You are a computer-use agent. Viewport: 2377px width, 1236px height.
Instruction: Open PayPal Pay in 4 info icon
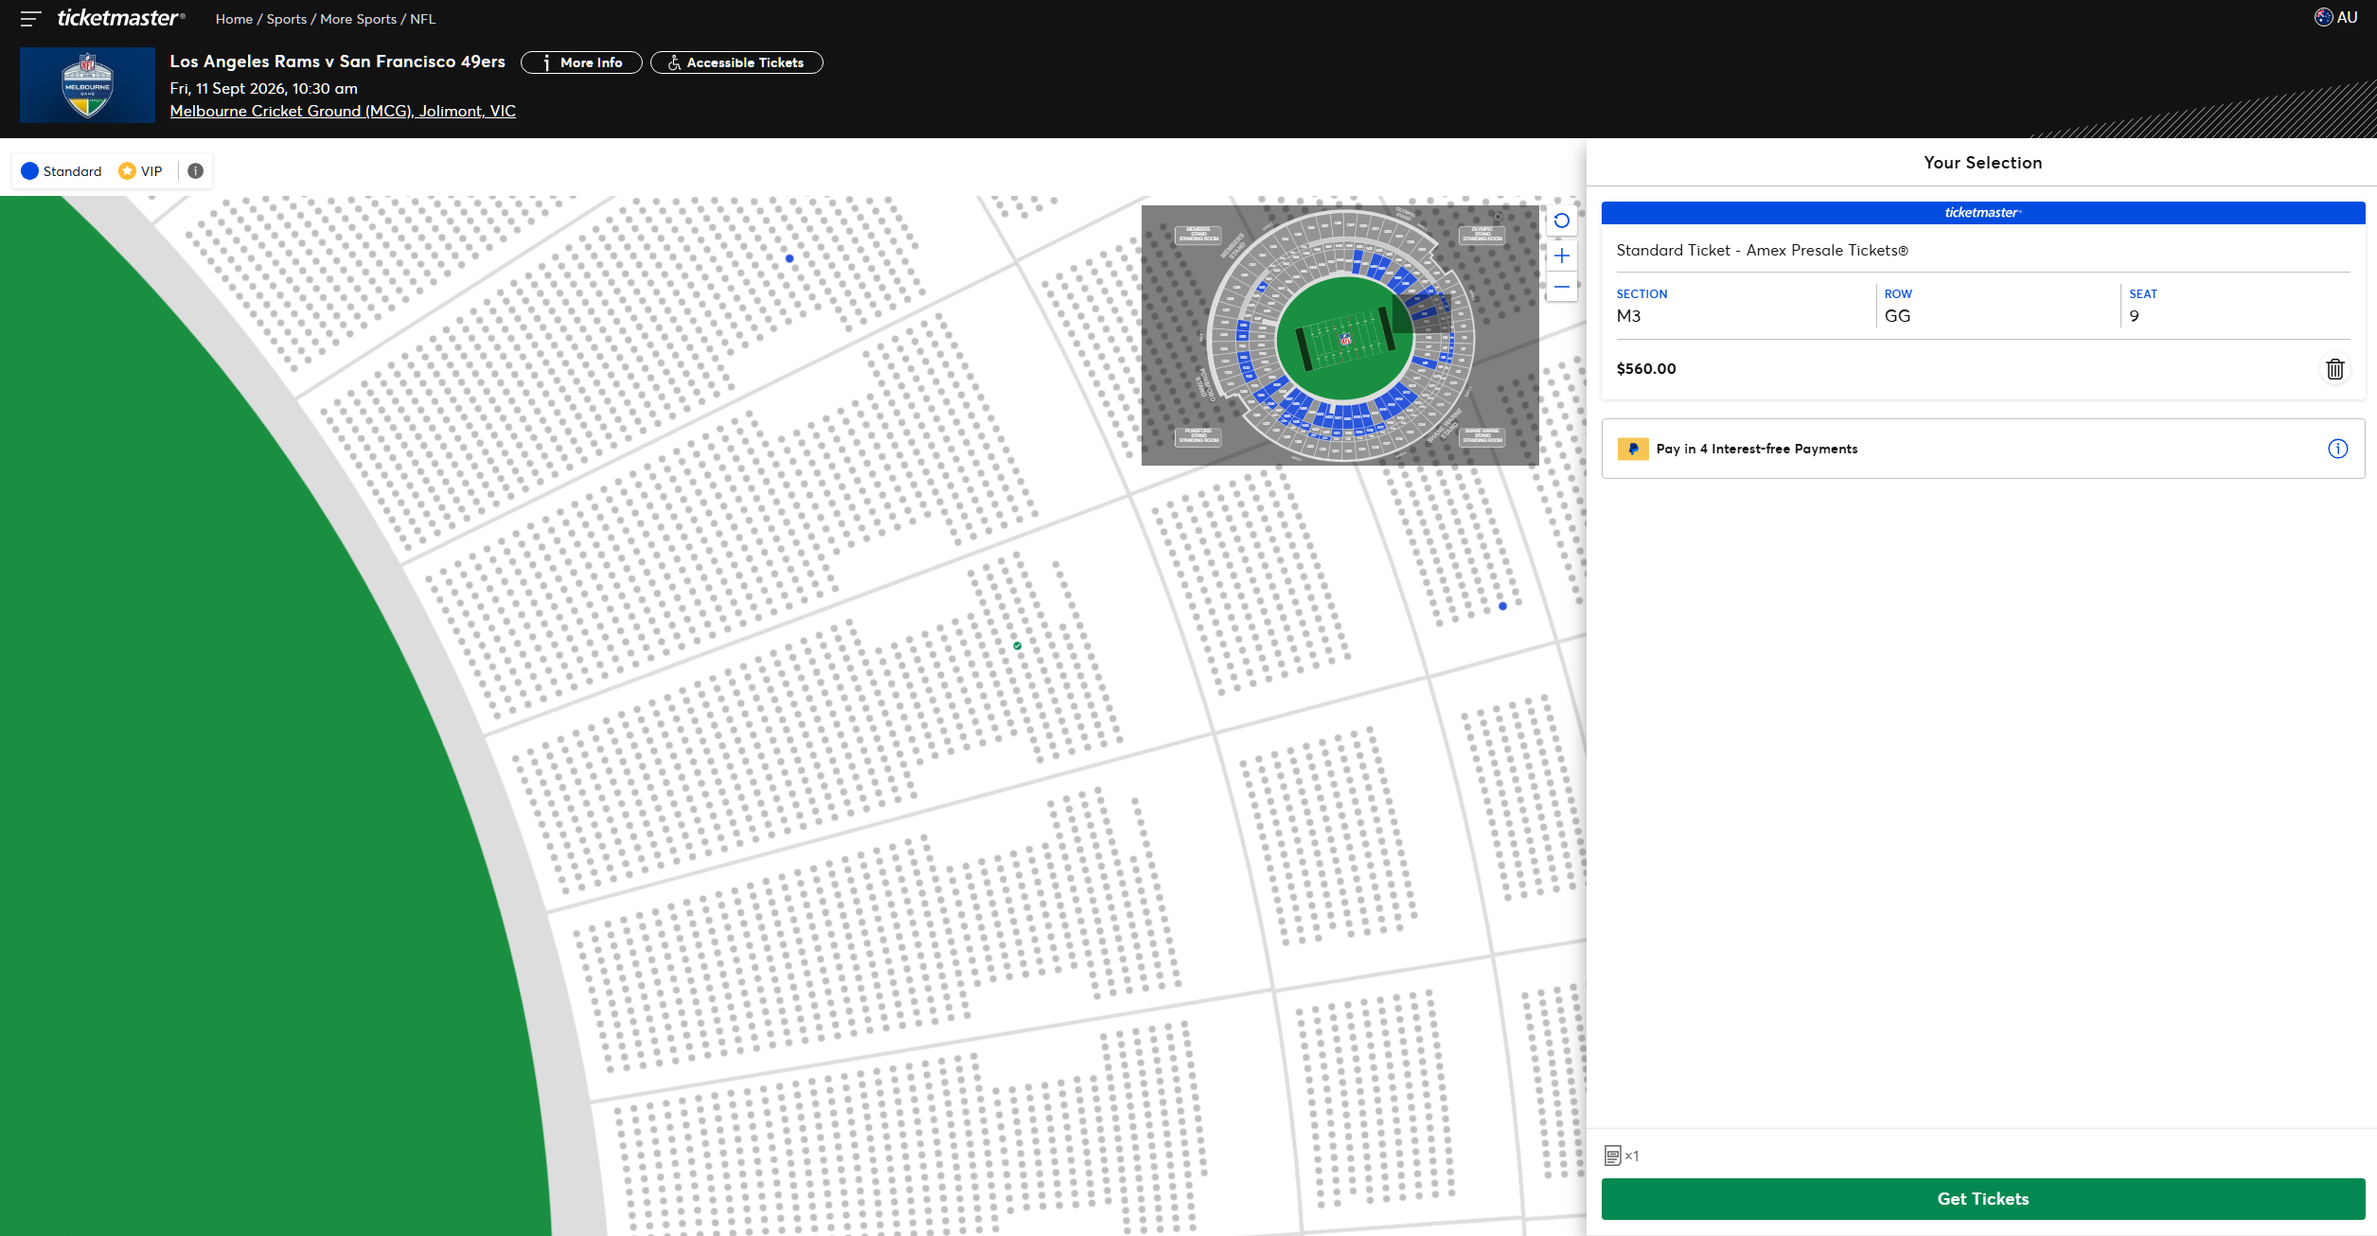(x=2337, y=449)
